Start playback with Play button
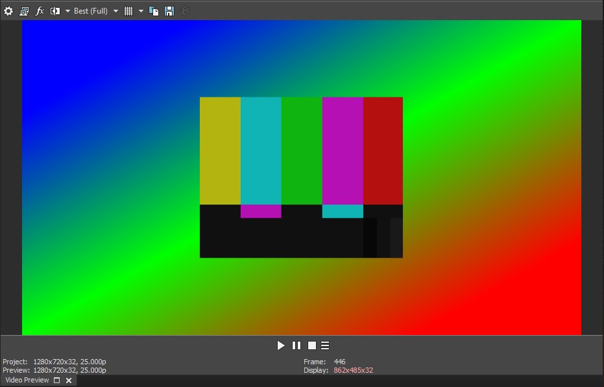Image resolution: width=604 pixels, height=387 pixels. [281, 345]
